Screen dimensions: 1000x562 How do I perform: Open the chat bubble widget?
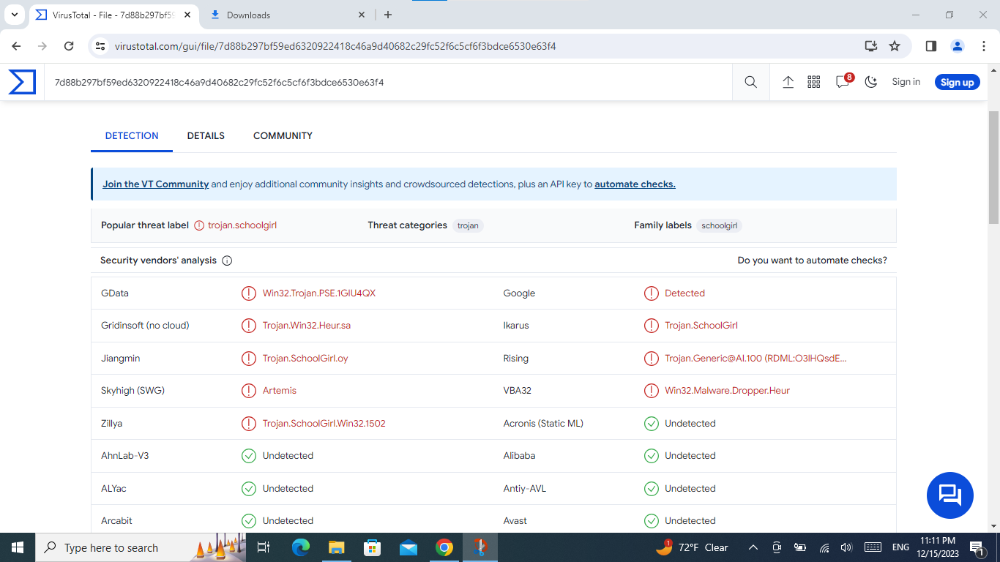click(949, 495)
